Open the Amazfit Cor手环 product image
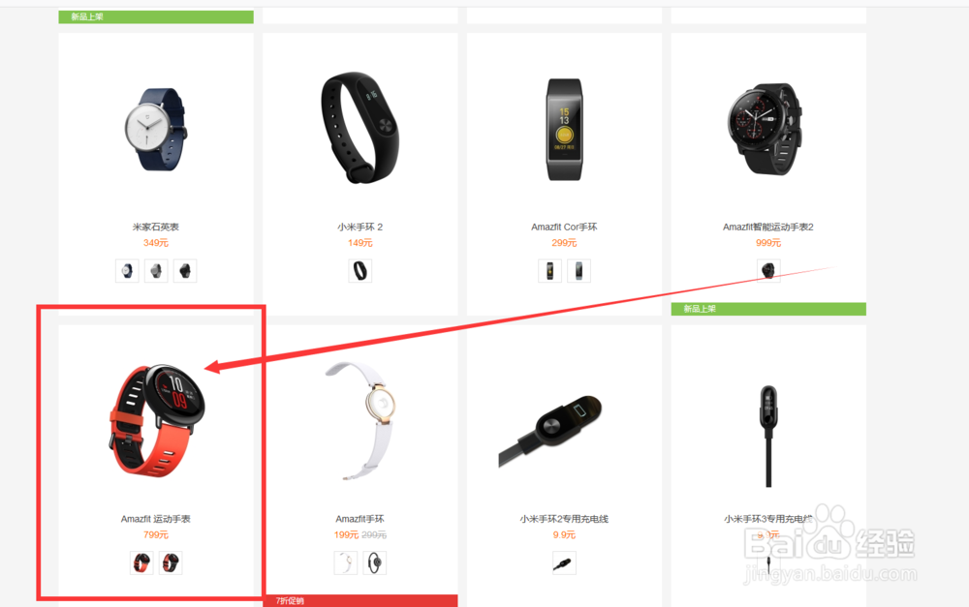 tap(564, 129)
